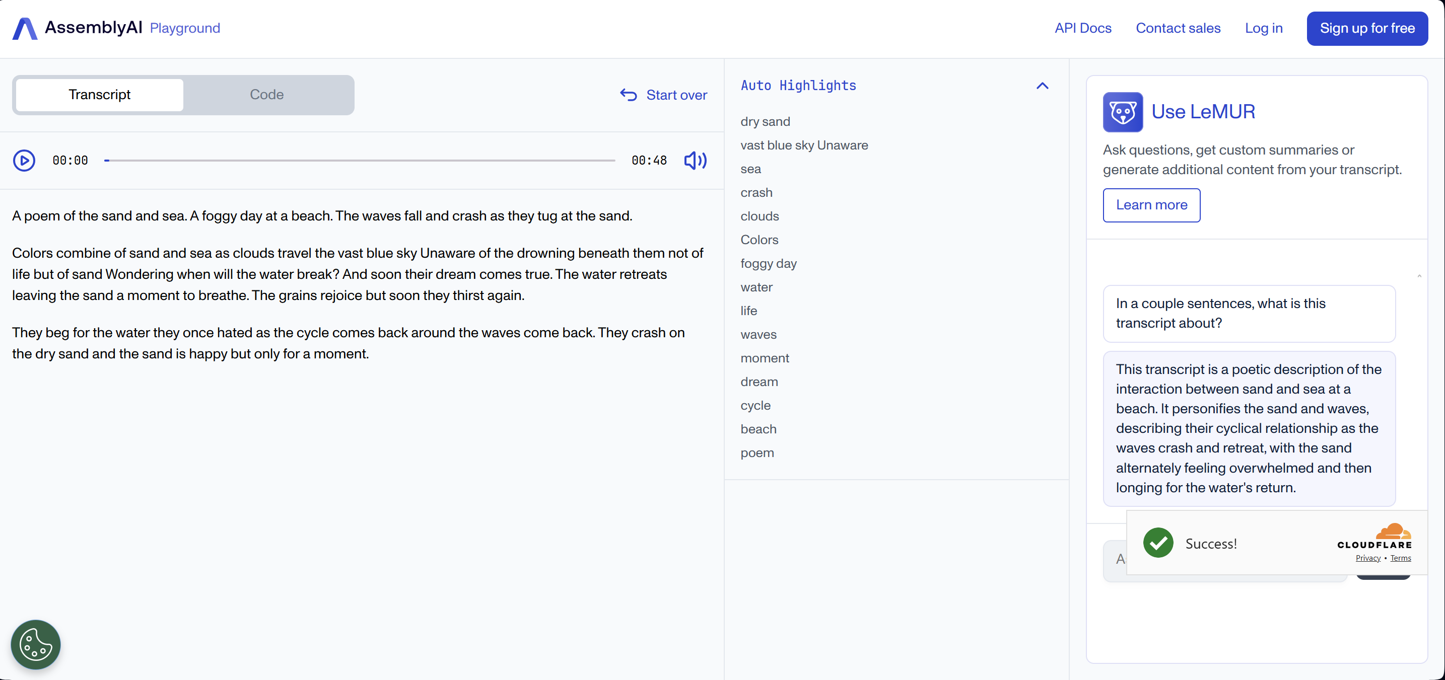
Task: Click the 00:00 current time
Action: click(70, 161)
